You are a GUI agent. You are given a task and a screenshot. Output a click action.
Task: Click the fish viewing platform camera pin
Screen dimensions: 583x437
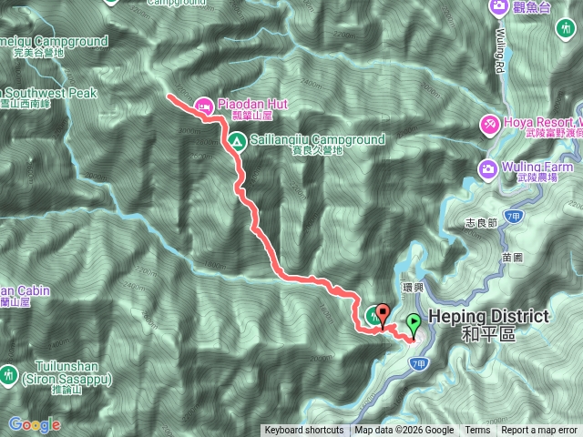tap(499, 7)
